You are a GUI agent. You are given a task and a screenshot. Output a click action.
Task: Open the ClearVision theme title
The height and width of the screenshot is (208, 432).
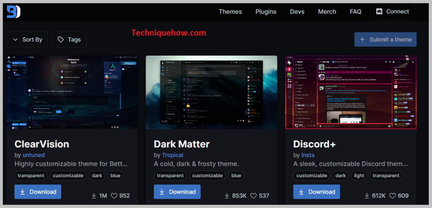click(42, 144)
